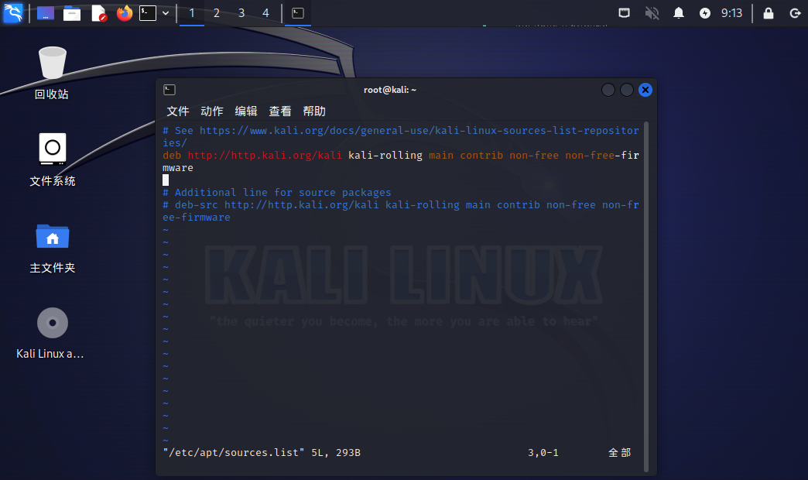Open the 帮助 menu in terminal
The image size is (808, 480).
[x=313, y=111]
